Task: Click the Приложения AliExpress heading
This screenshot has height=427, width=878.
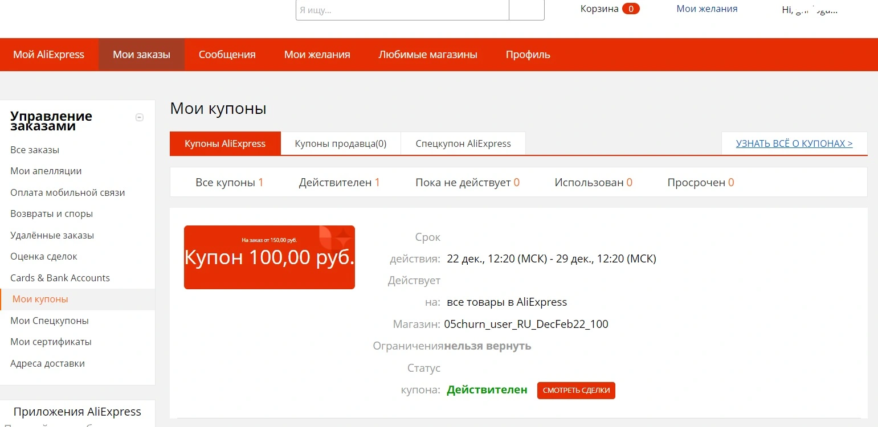Action: (x=77, y=412)
